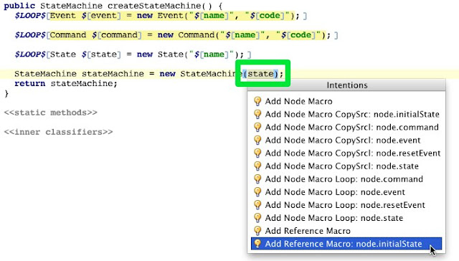Click the $[event] property macro

pyautogui.click(x=101, y=16)
